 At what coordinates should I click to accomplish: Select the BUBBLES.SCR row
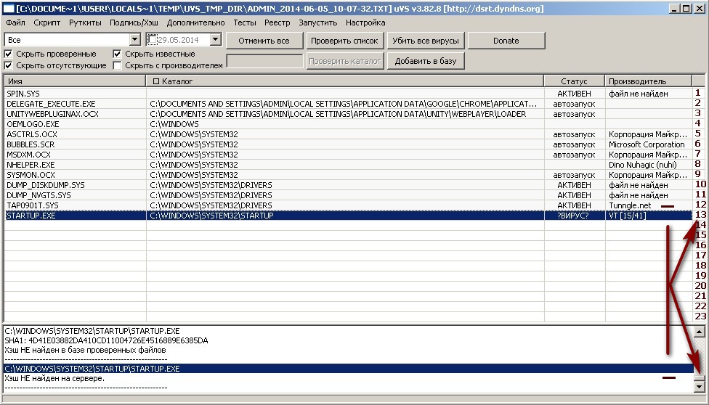[x=348, y=144]
